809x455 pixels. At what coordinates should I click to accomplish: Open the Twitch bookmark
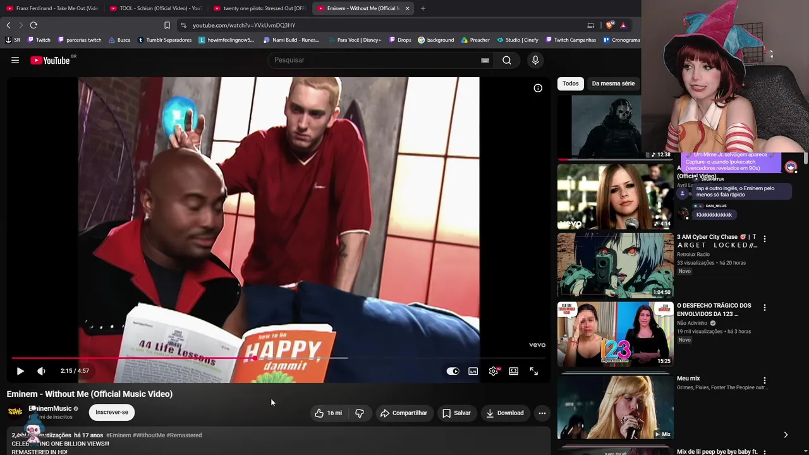(39, 40)
